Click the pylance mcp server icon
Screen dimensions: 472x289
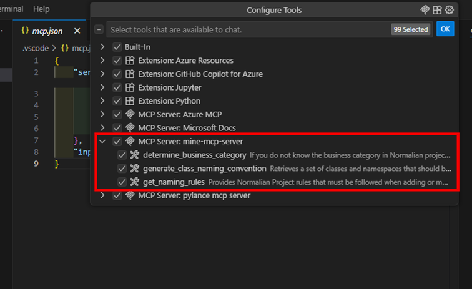[130, 195]
